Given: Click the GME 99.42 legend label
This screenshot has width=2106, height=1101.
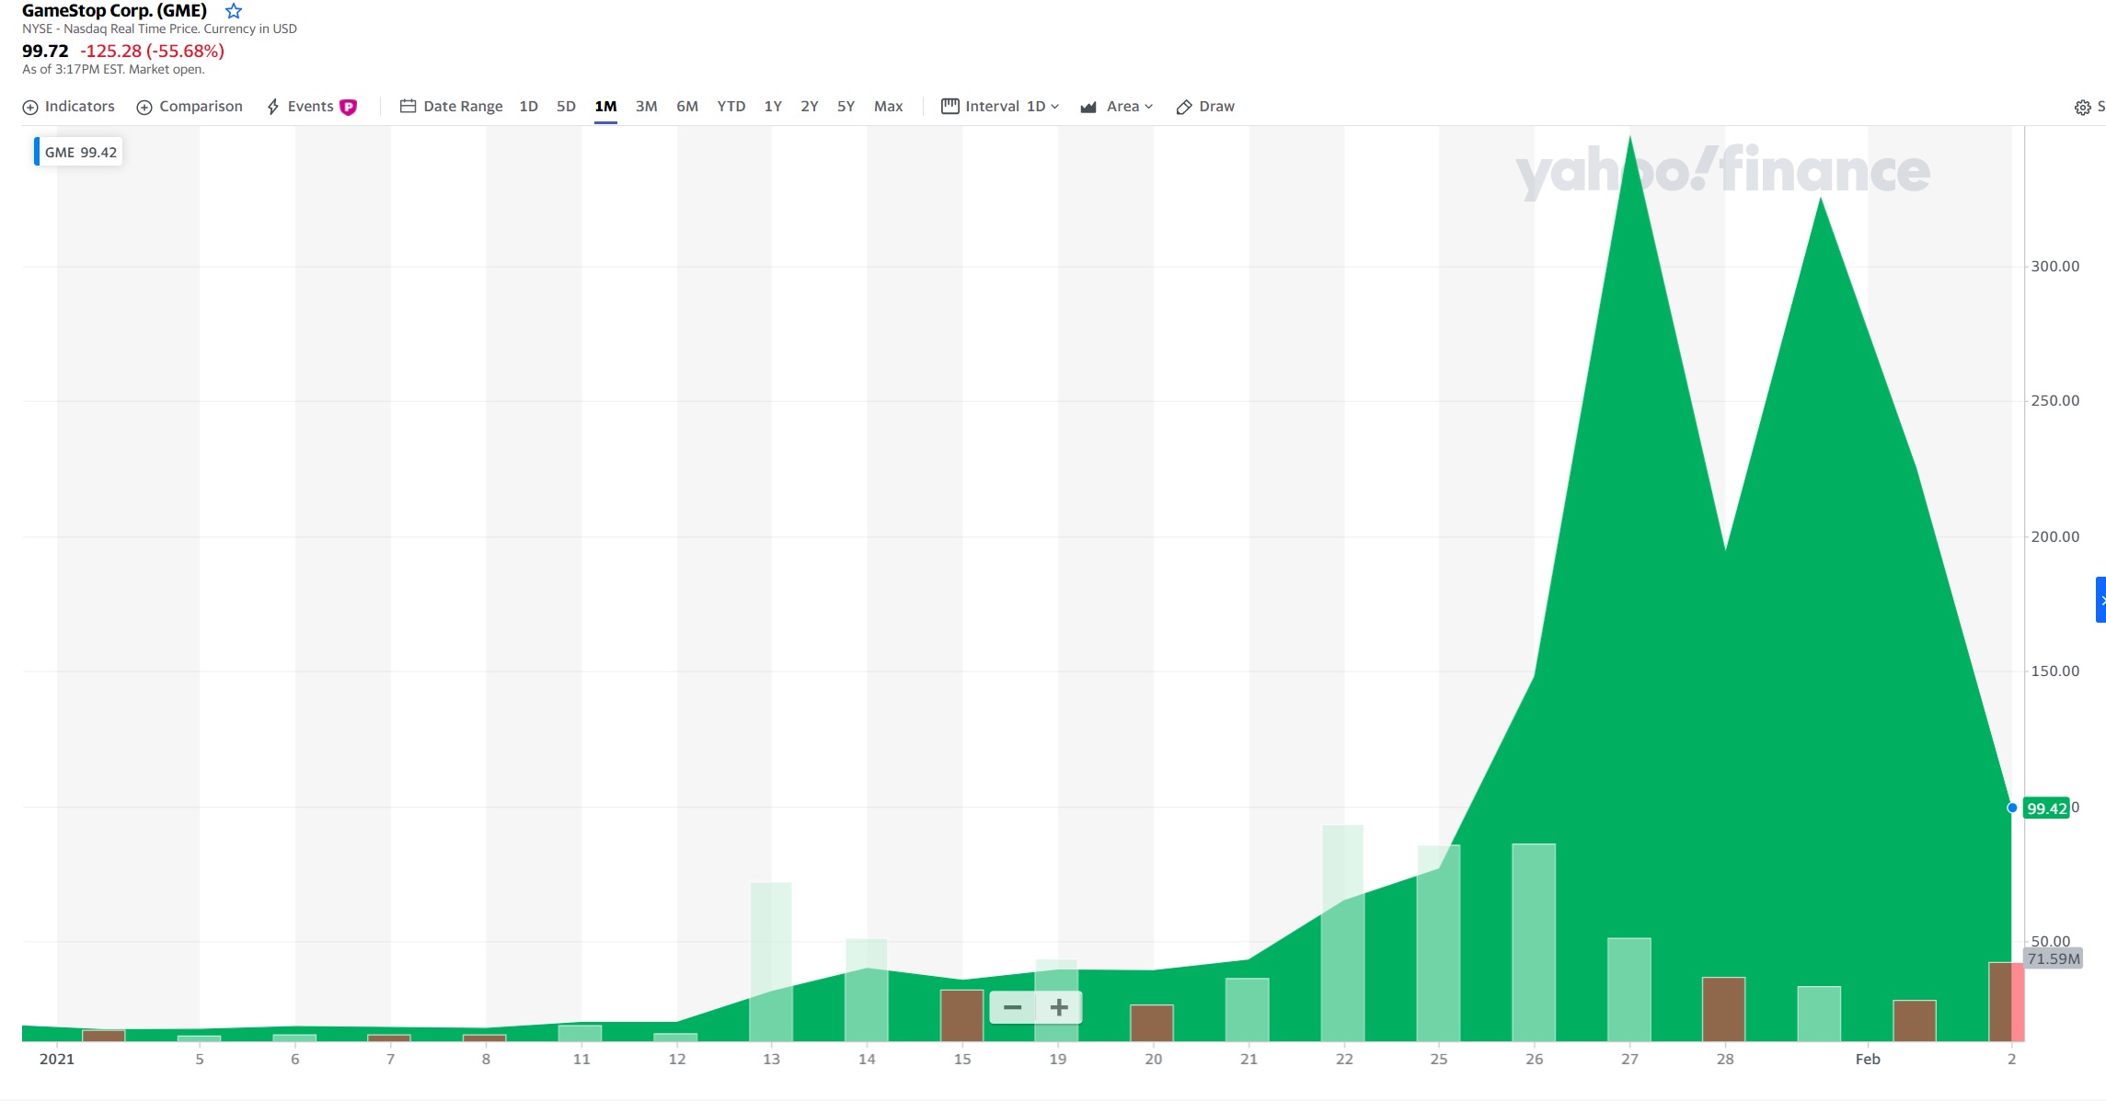Looking at the screenshot, I should 79,152.
